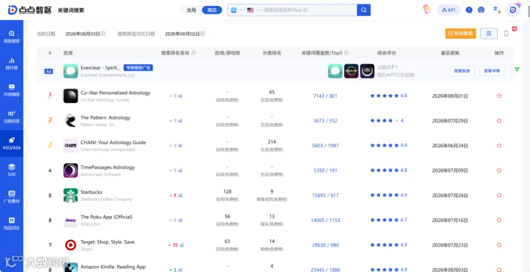This screenshot has width=530, height=272.
Task: Open the 市场情报 sidebar section
Action: [12, 90]
